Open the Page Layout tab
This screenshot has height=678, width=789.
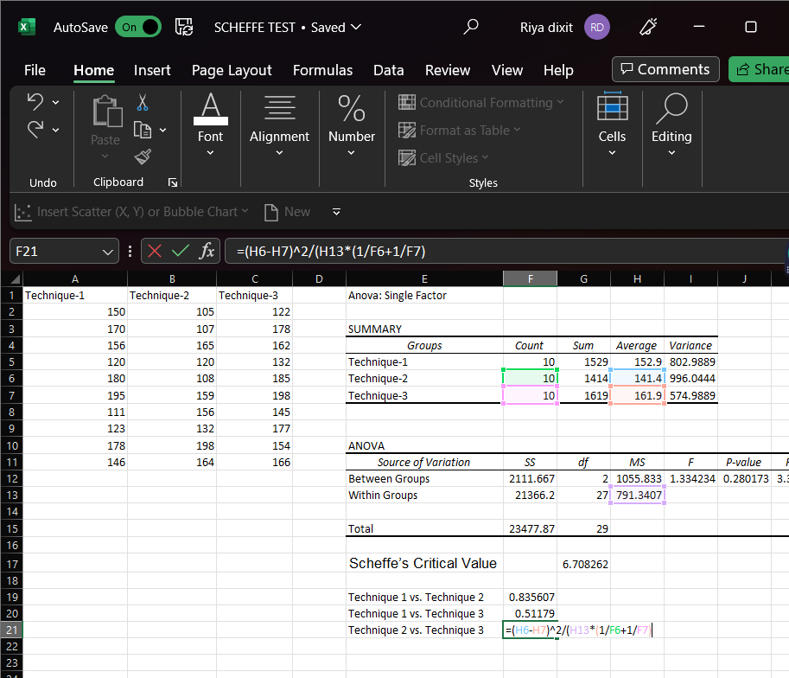232,70
